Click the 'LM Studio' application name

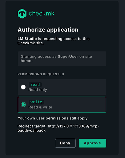tap(27, 39)
